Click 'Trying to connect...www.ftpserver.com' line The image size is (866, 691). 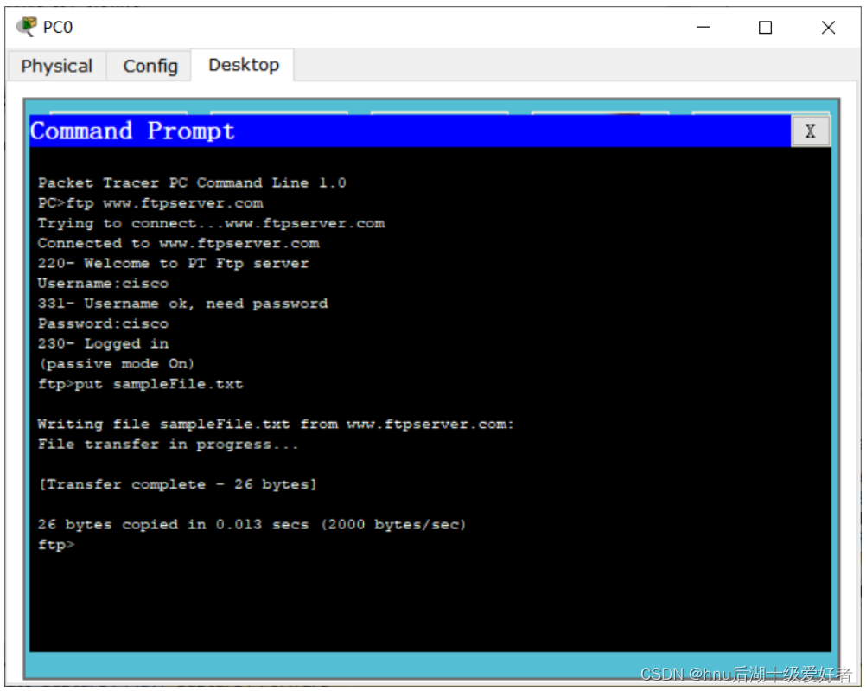click(211, 223)
